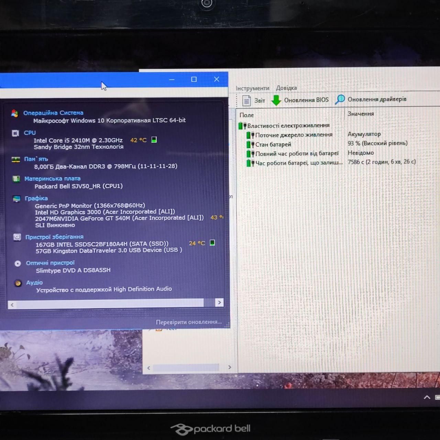Click the Перевірити оновлення link
Screen dimensions: 440x440
click(189, 322)
